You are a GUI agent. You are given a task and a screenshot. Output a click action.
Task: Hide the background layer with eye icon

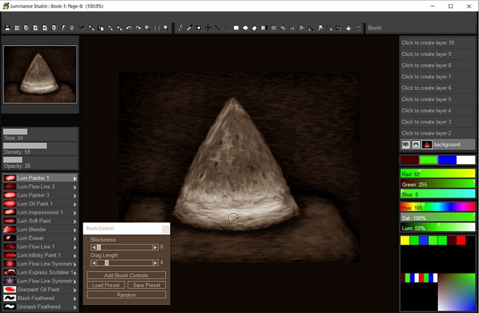405,145
